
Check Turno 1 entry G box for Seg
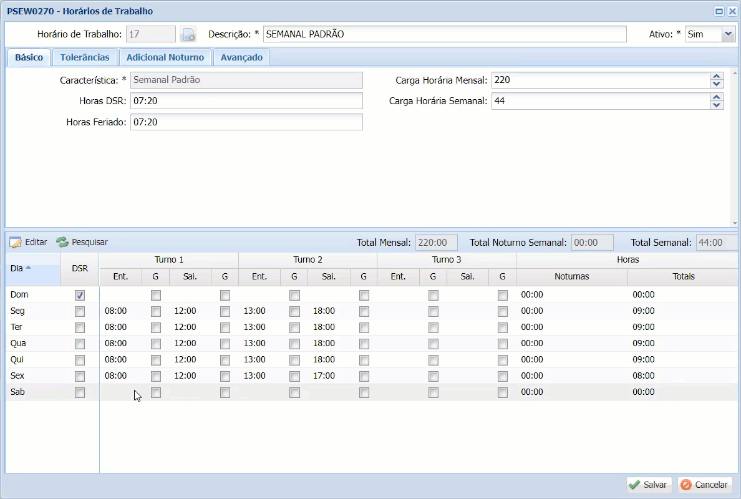click(x=156, y=311)
